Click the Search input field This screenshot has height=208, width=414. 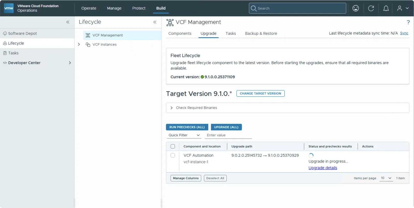pos(297,8)
